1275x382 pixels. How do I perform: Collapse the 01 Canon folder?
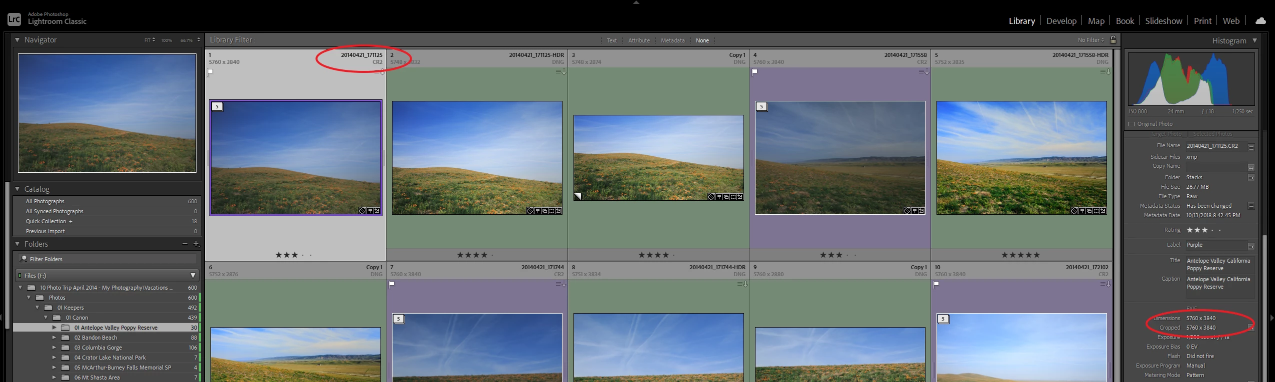(45, 318)
